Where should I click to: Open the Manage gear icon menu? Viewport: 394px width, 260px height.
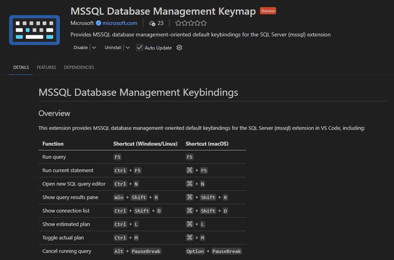[179, 47]
